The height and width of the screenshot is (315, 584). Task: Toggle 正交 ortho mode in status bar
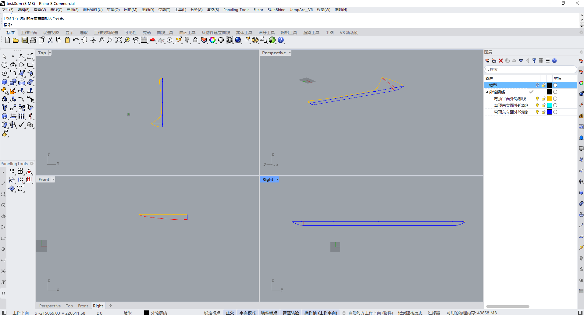pyautogui.click(x=230, y=313)
